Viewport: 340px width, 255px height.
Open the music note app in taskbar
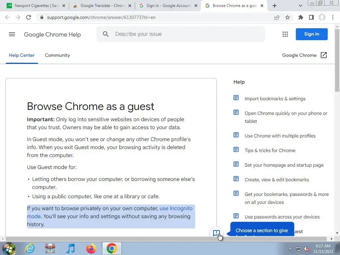[x=70, y=248]
